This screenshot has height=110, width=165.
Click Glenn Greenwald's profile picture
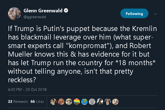tap(15, 13)
